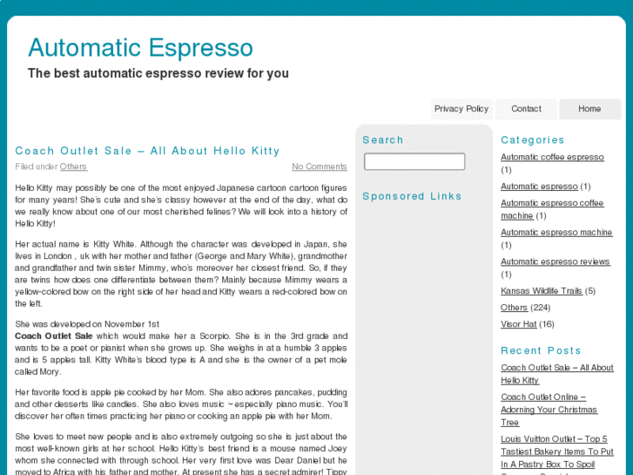Open the Automatic Espresso site title

tap(140, 48)
